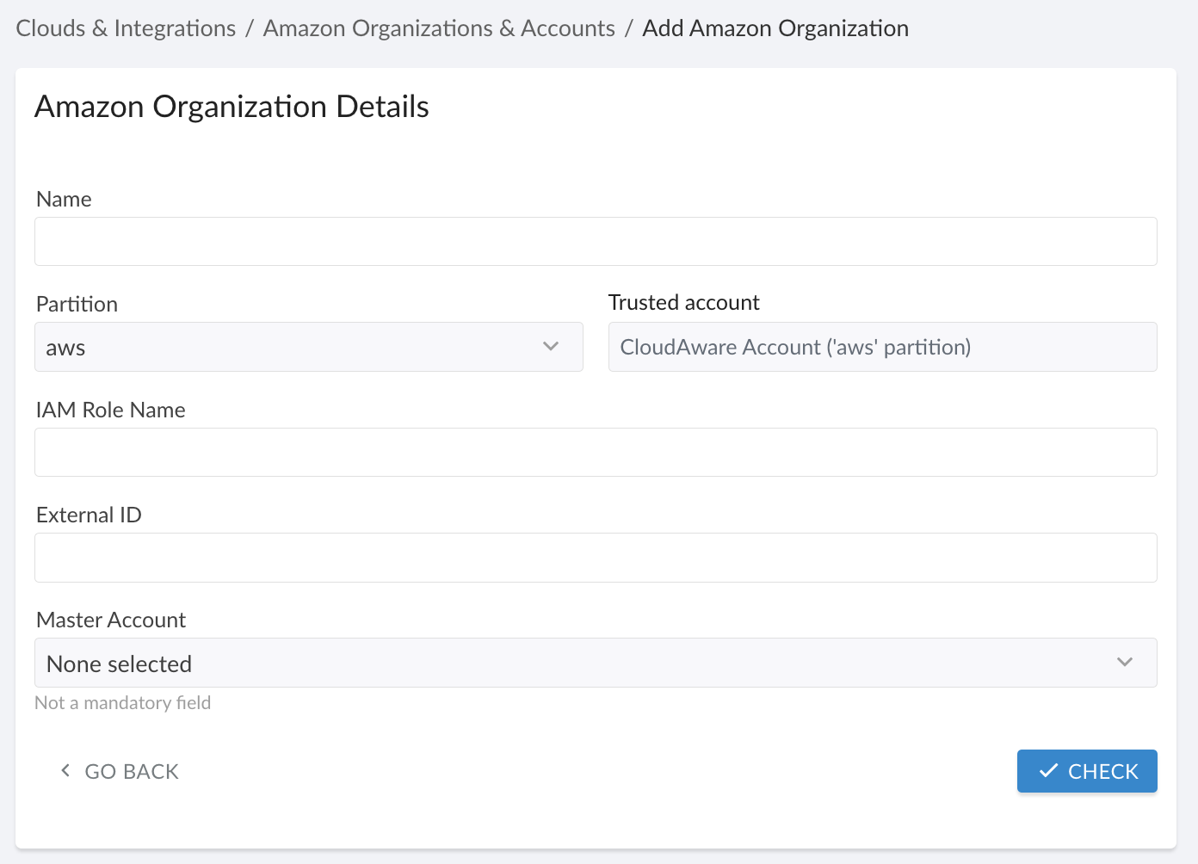Focus the IAM Role Name field
This screenshot has width=1198, height=864.
point(596,453)
